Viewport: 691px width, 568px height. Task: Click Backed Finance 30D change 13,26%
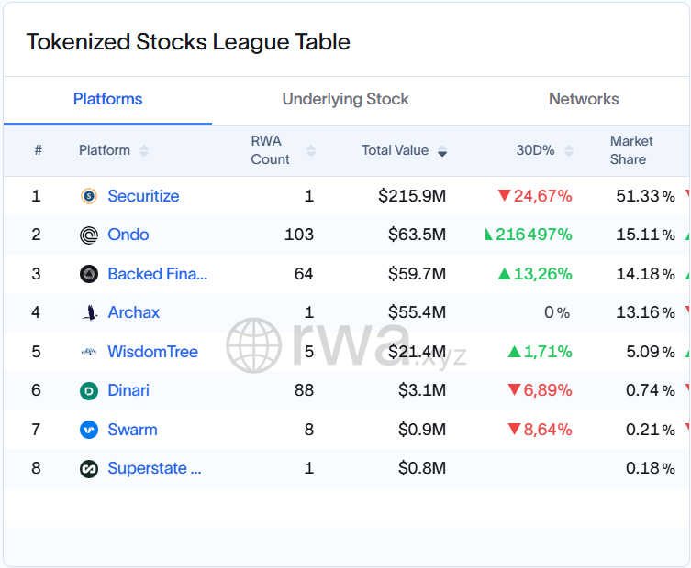coord(535,274)
